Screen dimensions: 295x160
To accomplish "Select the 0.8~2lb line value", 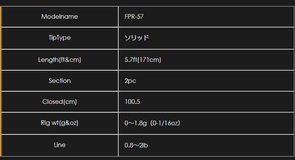I will [136, 145].
